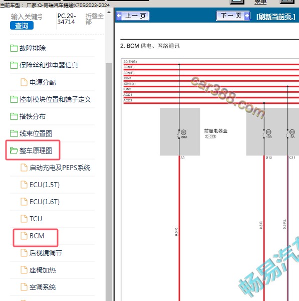Open the BCM document
The image size is (299, 301).
click(33, 236)
